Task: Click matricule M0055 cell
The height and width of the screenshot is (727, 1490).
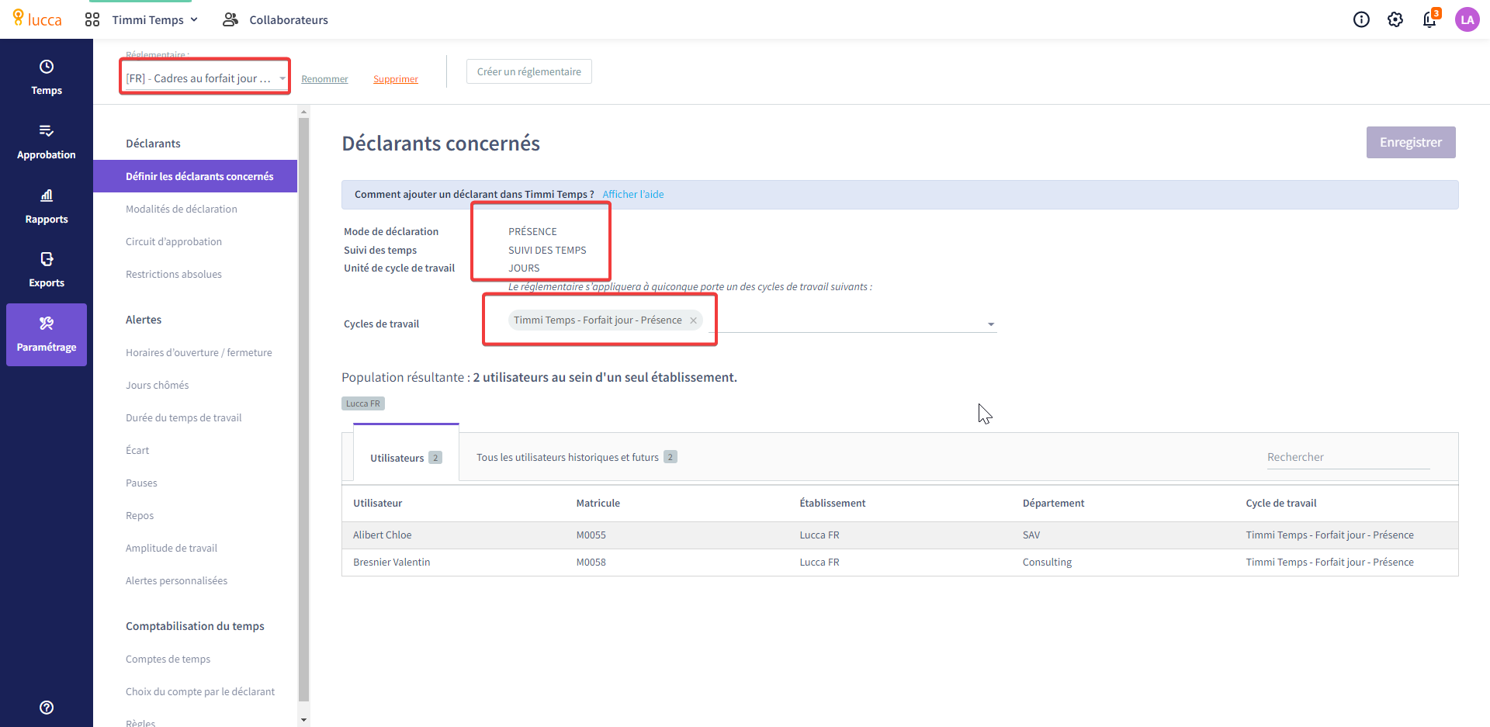Action: pos(591,535)
